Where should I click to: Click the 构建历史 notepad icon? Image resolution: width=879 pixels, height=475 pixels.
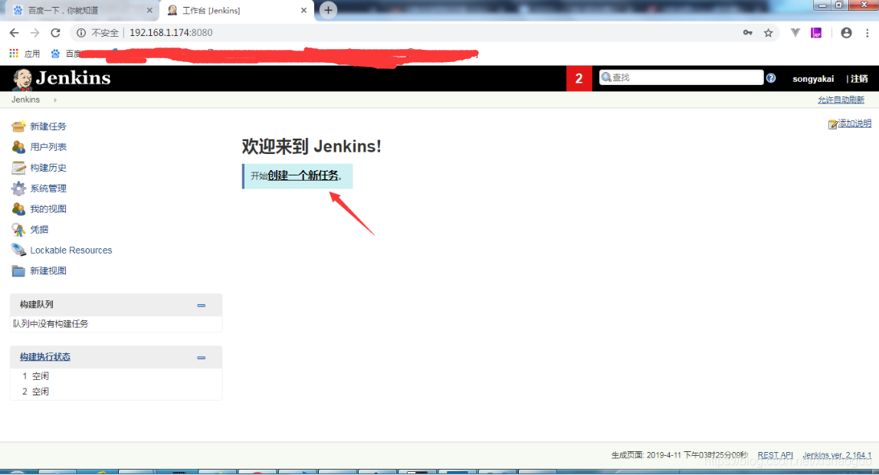pos(18,168)
